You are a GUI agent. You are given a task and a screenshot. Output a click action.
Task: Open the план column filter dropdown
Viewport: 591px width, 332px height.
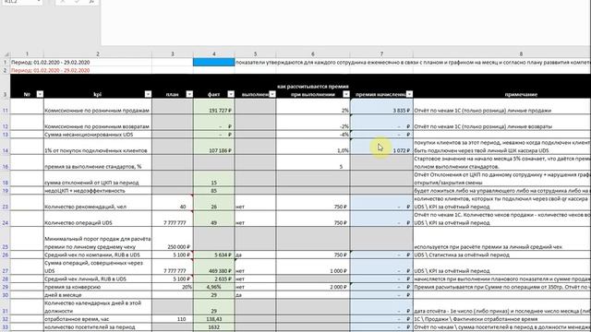point(189,94)
